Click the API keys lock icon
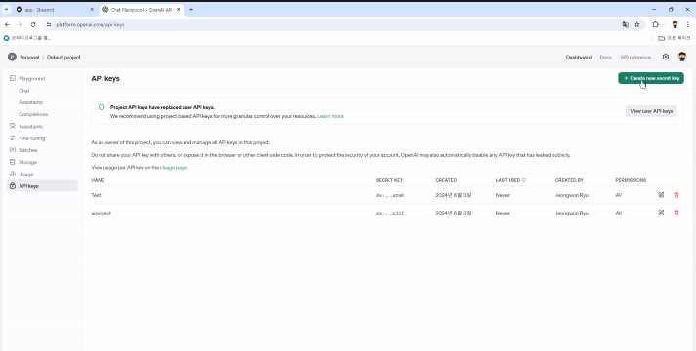Viewport: 696px width, 351px height. 13,186
